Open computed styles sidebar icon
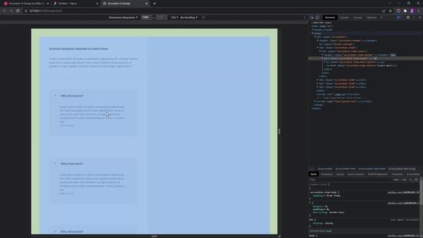423x238 pixels. click(416, 179)
